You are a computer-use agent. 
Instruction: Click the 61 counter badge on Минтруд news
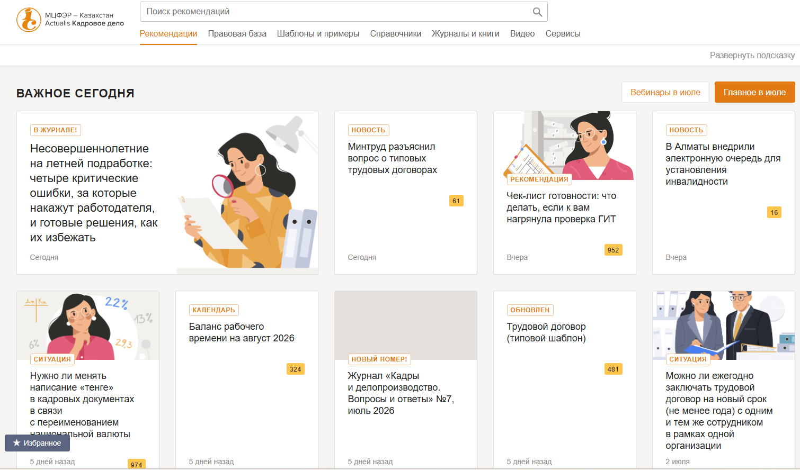(456, 201)
